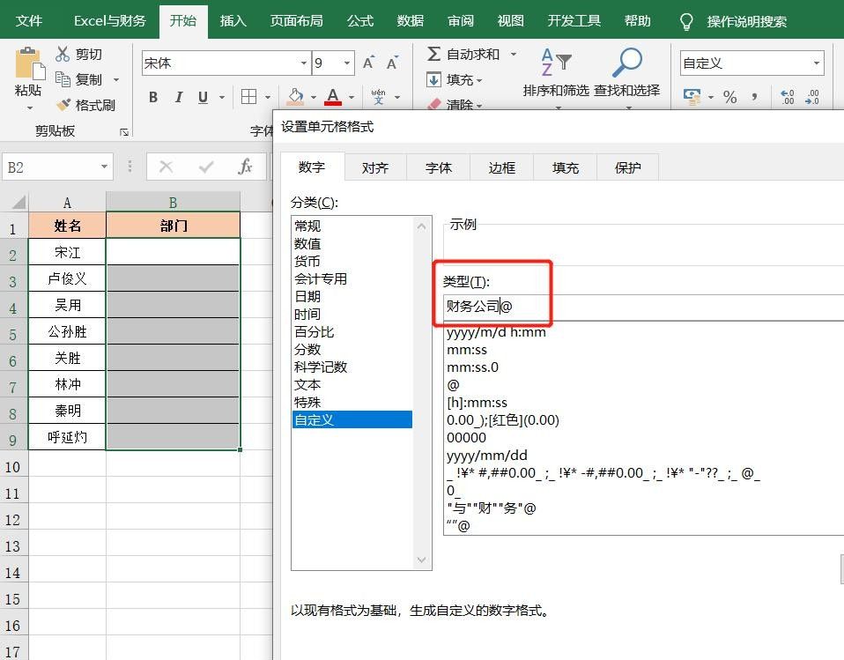This screenshot has width=844, height=660.
Task: Toggle bold formatting B button
Action: pyautogui.click(x=153, y=97)
